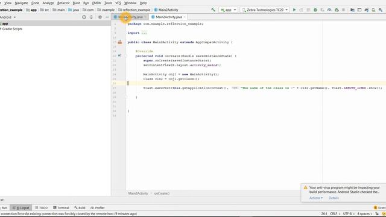Open the Analyze menu
This screenshot has height=217, width=386.
click(48, 3)
